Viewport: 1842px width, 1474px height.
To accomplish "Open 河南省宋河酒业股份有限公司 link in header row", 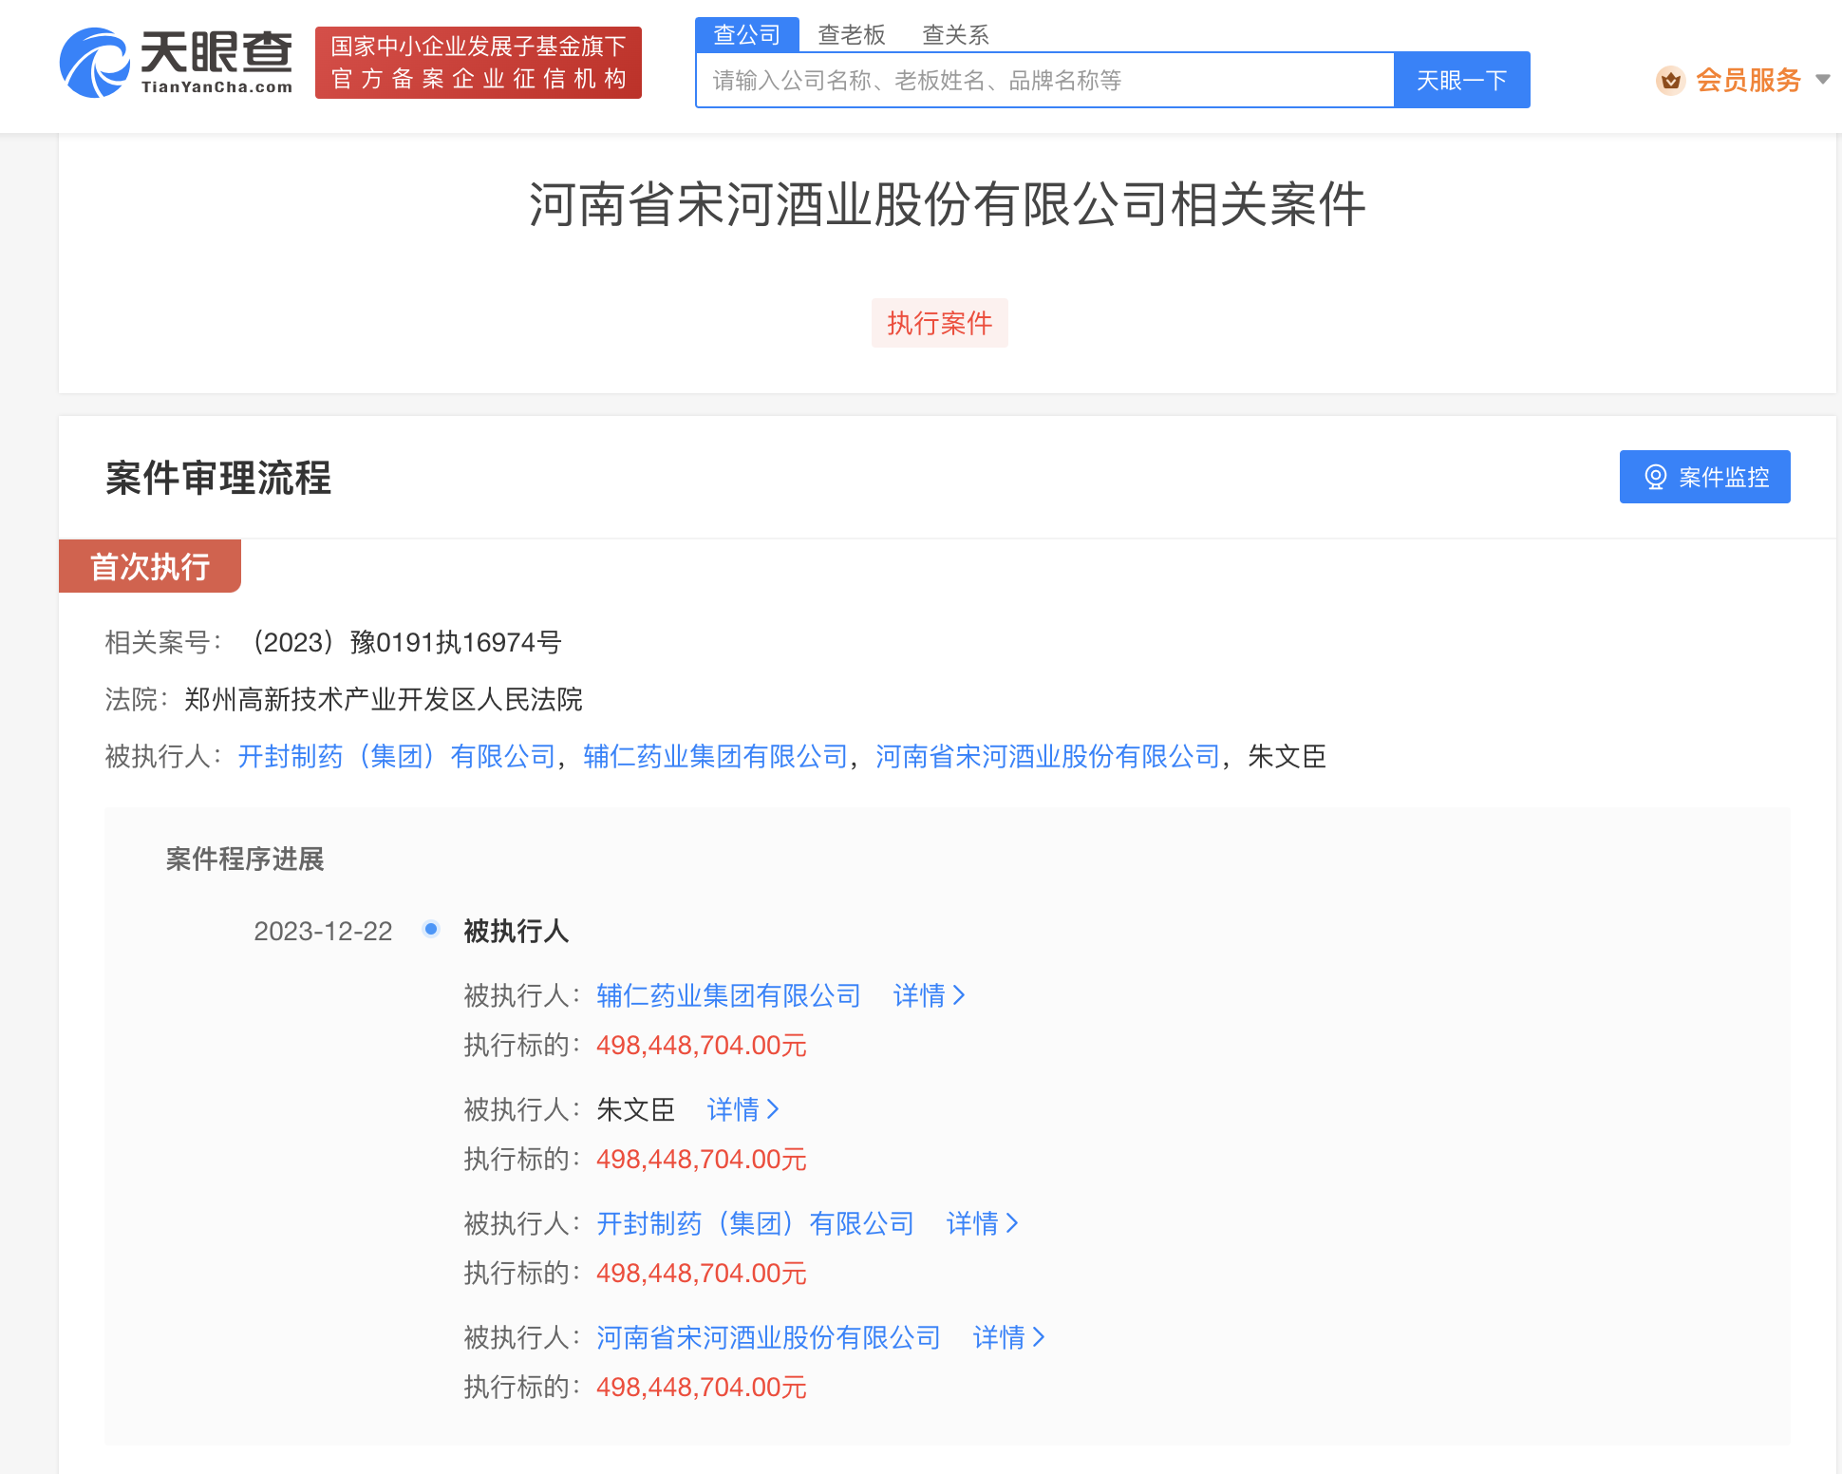I will (1048, 757).
